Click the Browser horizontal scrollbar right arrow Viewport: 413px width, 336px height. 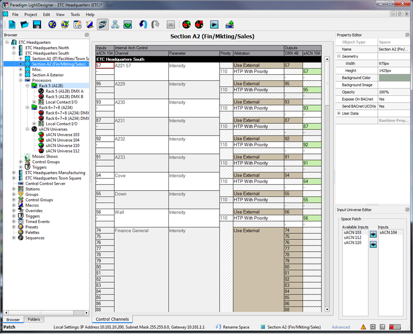point(86,312)
